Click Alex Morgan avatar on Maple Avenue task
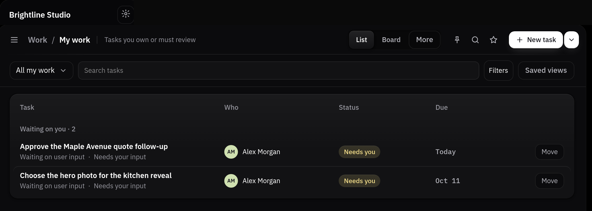The height and width of the screenshot is (211, 592). [231, 152]
